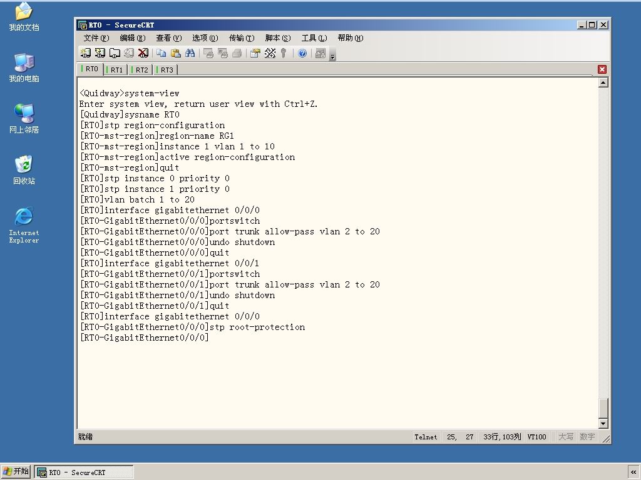Screen dimensions: 641x480
Task: Switch to the RT1 session tab
Action: tap(115, 70)
